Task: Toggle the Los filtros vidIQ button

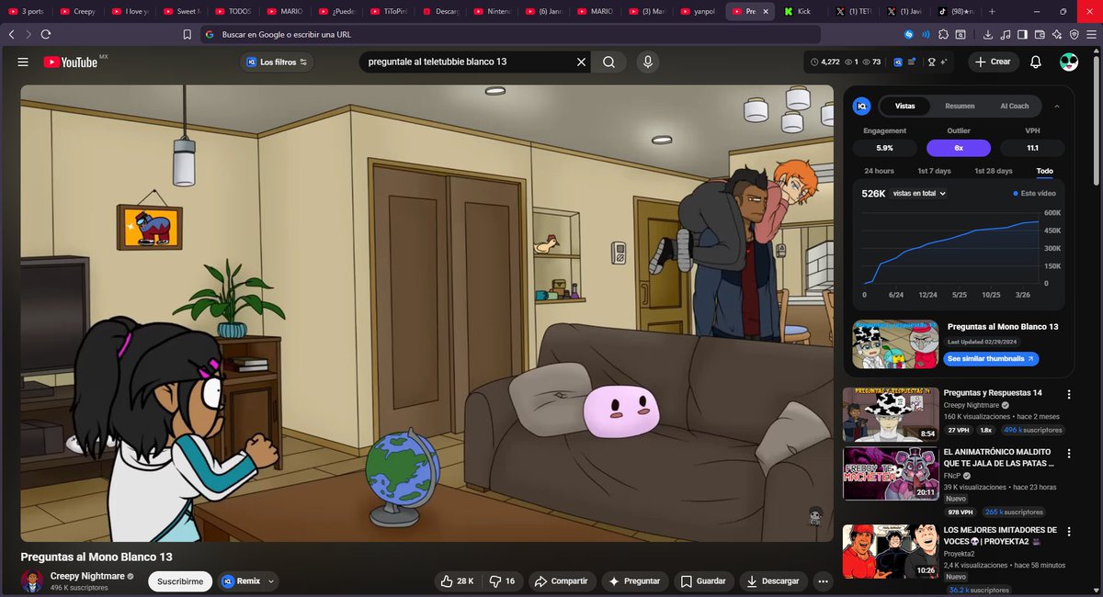Action: pos(278,62)
